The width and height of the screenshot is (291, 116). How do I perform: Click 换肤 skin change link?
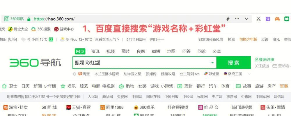tap(231, 39)
